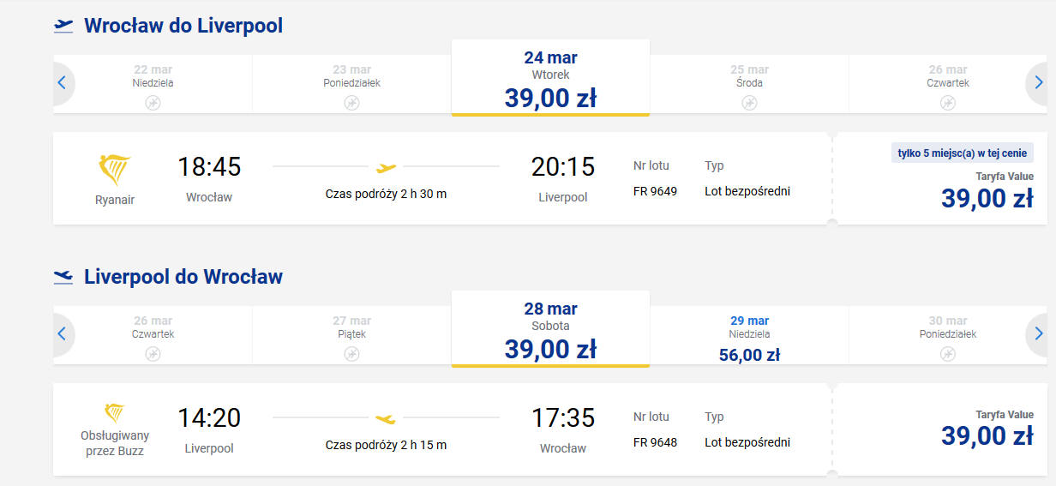
Task: Click the harp logo above Obsługiwany przez Buzz
Action: coord(114,412)
